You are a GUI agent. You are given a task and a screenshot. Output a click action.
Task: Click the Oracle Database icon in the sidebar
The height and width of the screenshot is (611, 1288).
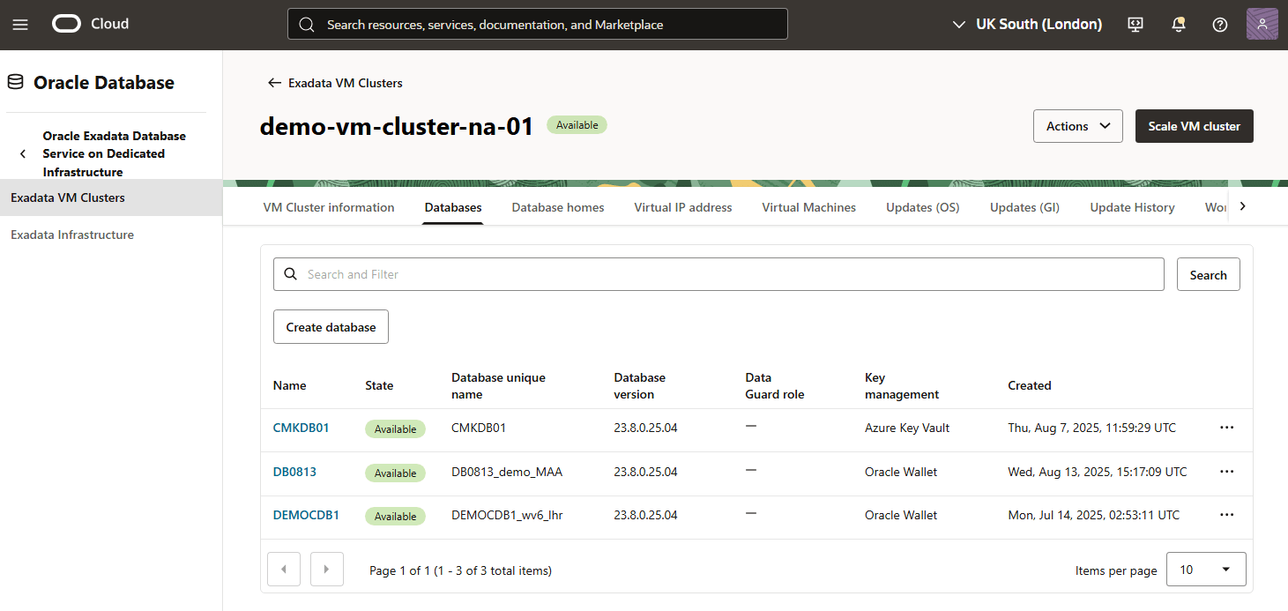coord(14,81)
